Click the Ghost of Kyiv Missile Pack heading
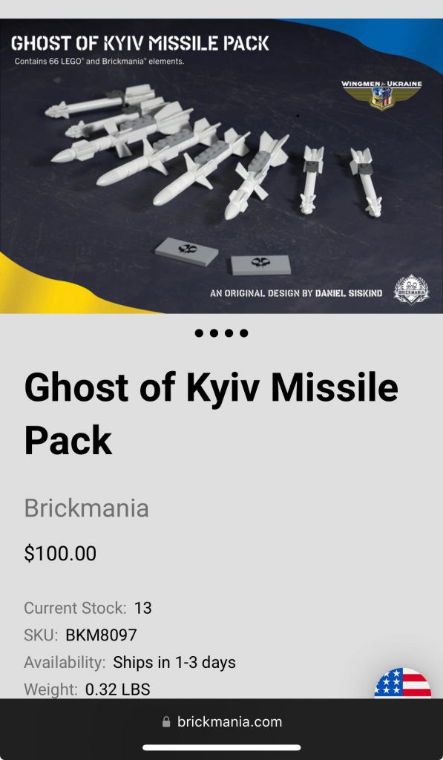 [x=211, y=413]
